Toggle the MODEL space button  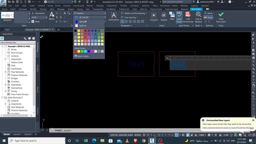point(138,135)
